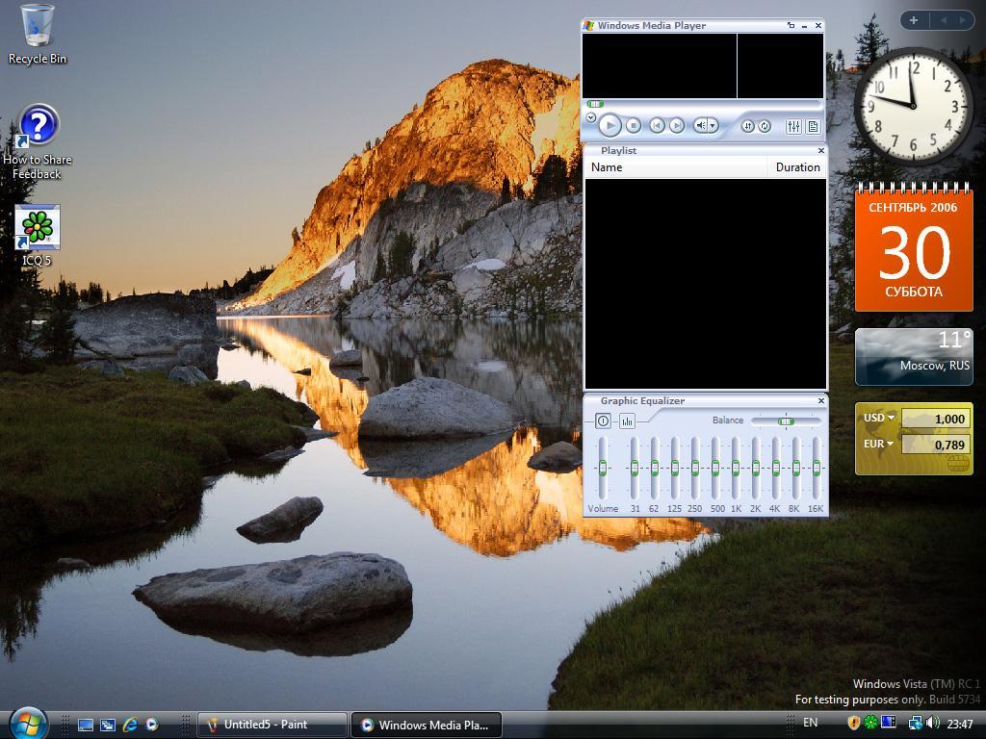Open the equalizer presets bars icon
The image size is (986, 739).
[627, 421]
